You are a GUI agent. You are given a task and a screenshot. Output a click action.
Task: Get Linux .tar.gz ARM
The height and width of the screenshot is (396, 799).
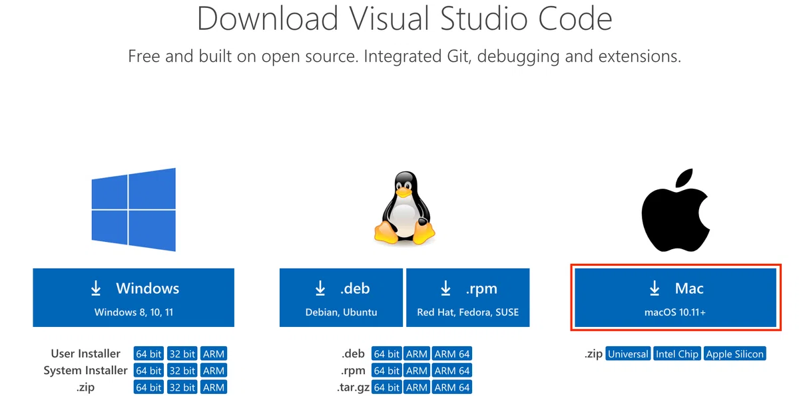[417, 387]
